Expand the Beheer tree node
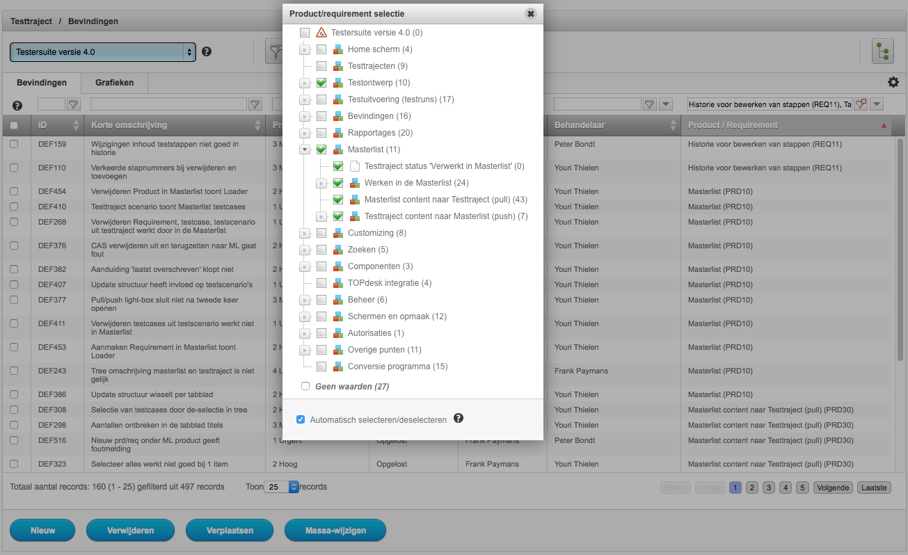 [305, 300]
